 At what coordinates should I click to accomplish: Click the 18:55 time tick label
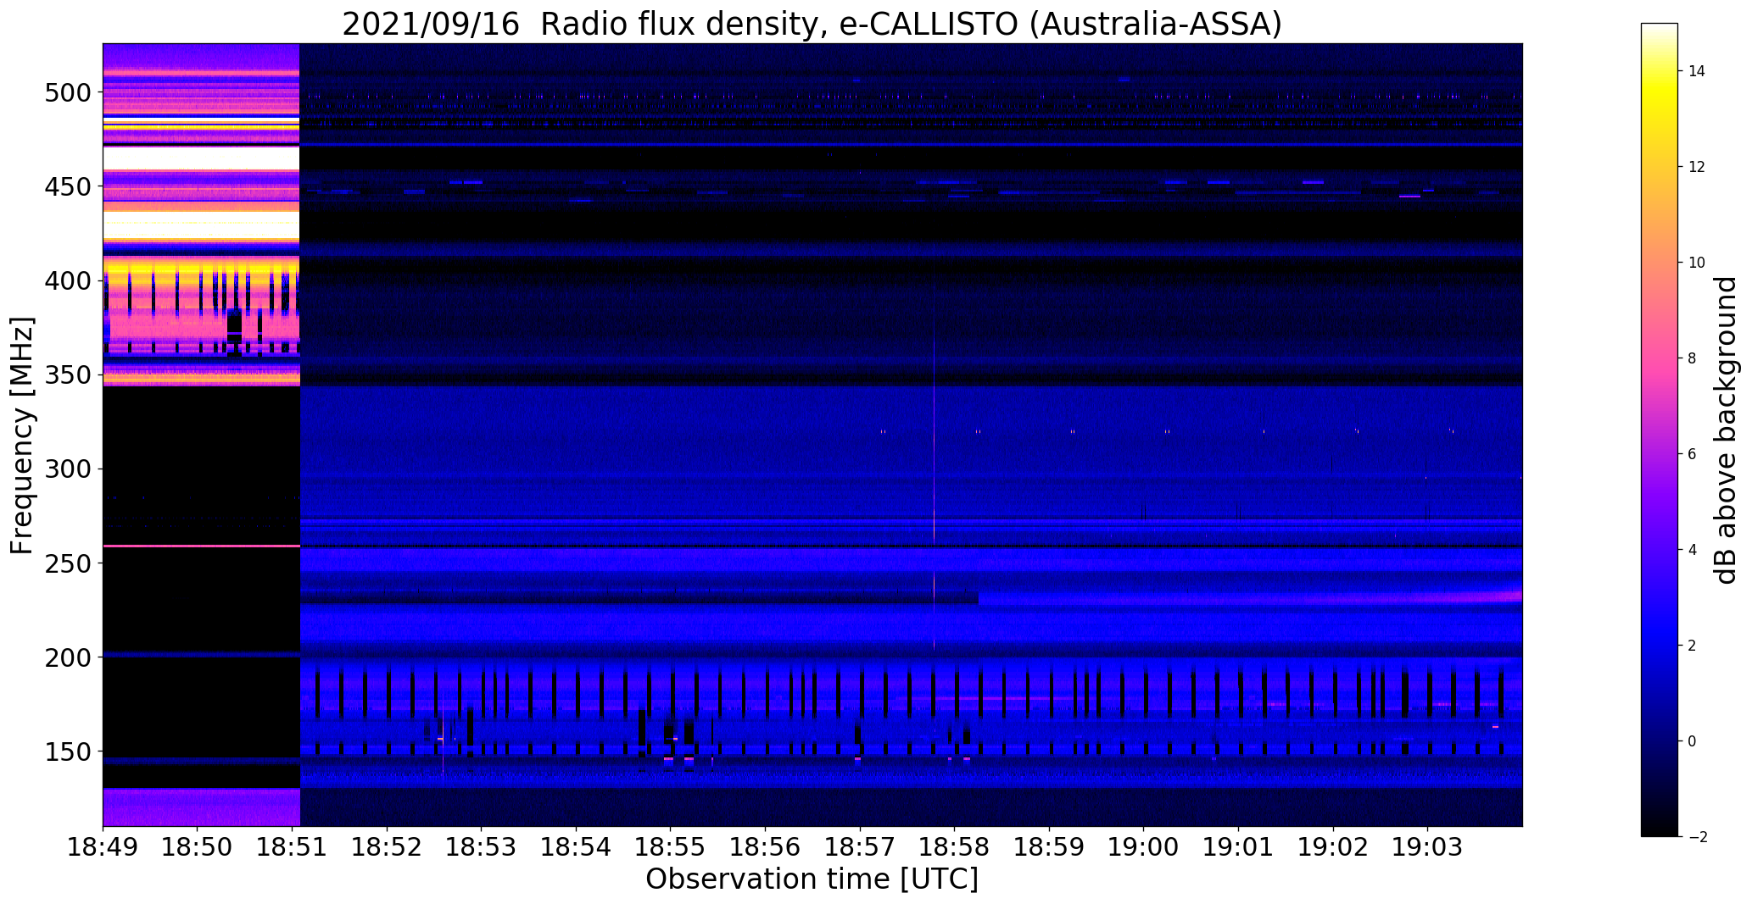(671, 848)
